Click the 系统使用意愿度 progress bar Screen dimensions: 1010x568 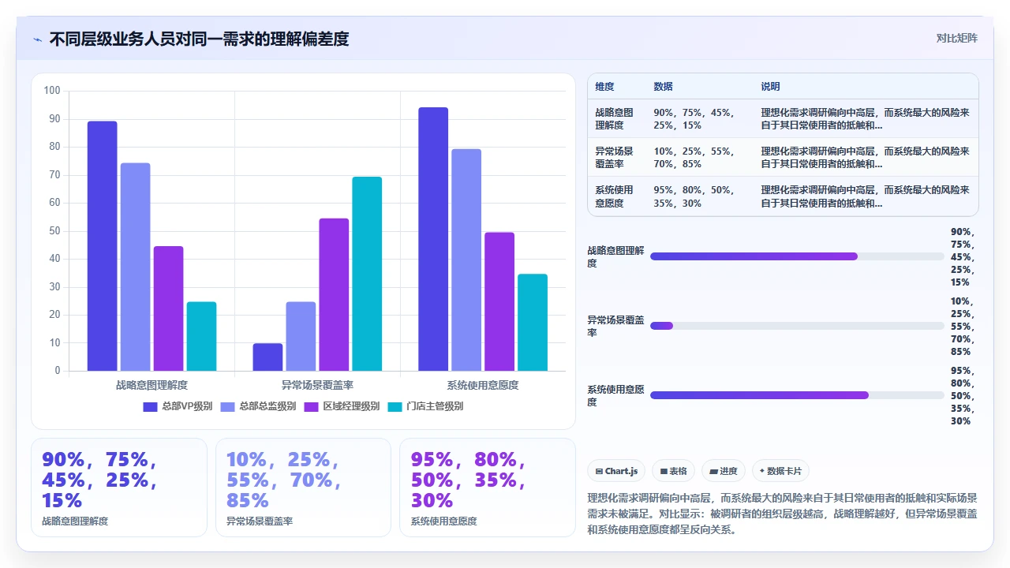click(797, 395)
